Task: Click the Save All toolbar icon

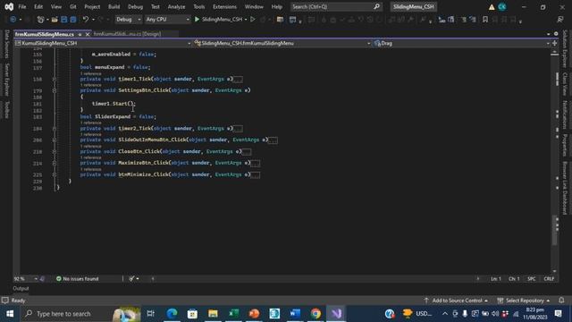Action: (x=73, y=20)
